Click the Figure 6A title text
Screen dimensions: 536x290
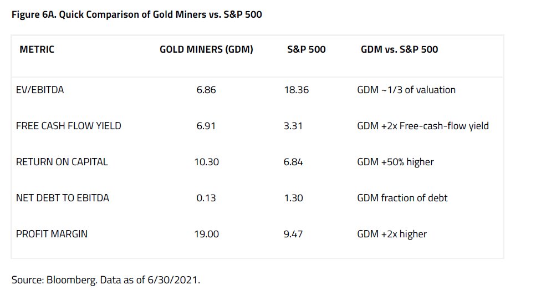[x=136, y=15]
